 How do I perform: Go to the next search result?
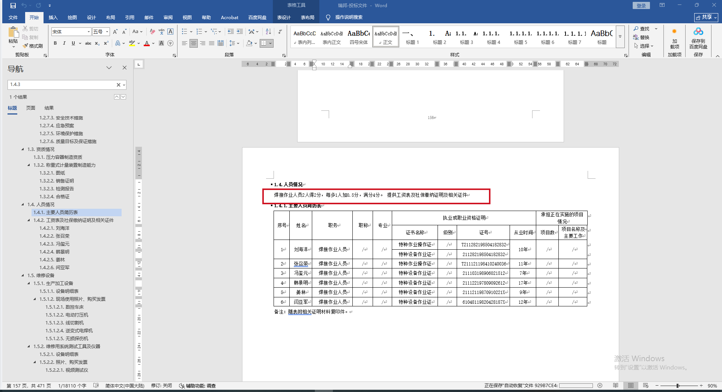123,97
